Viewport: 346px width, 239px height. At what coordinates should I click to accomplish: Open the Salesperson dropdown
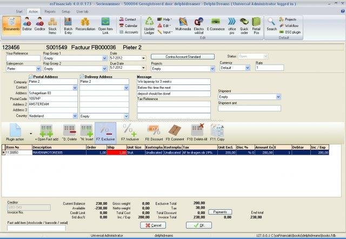38,69
